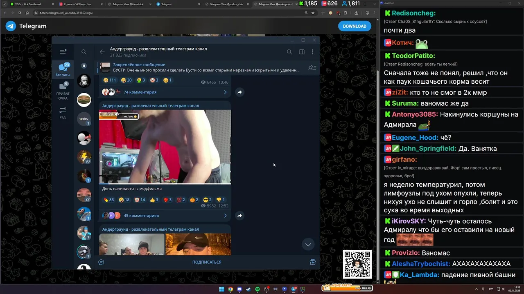
Task: Open Telegram hamburger main menu
Action: coord(63,52)
